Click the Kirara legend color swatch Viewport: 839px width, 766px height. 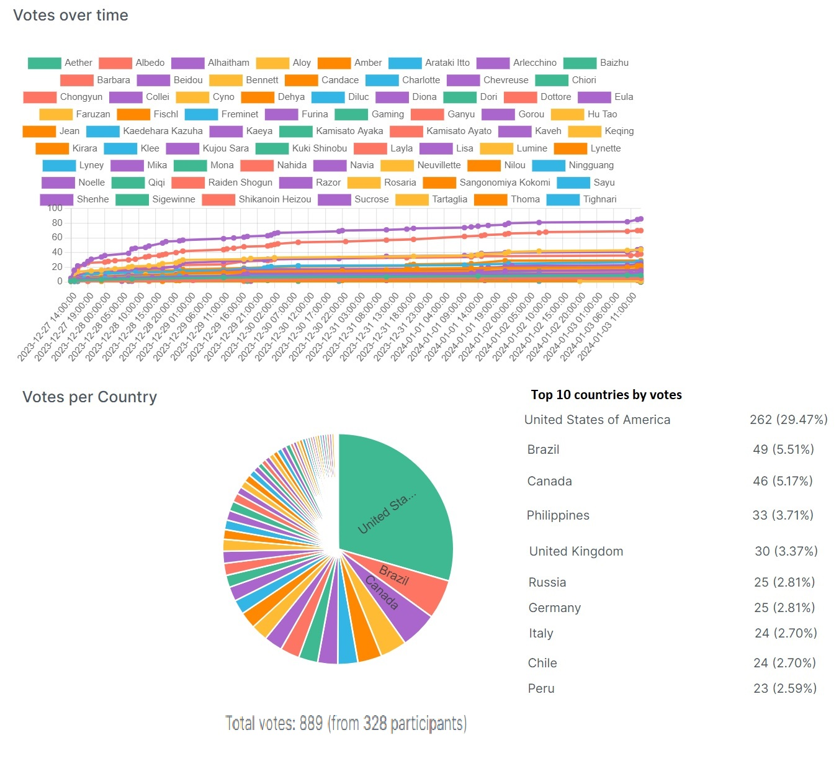(52, 148)
